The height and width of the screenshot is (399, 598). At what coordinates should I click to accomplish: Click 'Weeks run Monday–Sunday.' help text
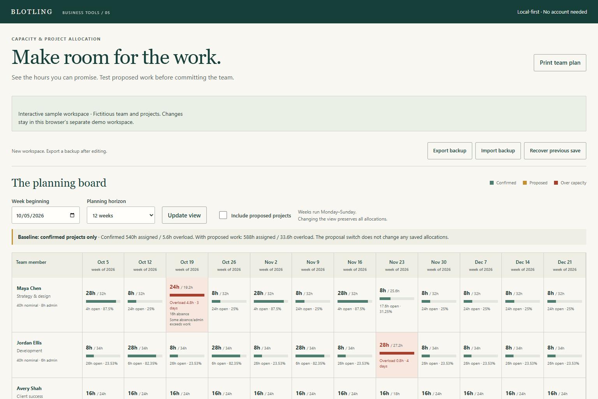coord(327,212)
